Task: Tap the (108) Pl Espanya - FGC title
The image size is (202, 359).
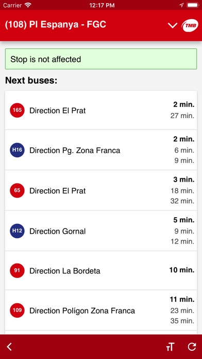Action: click(55, 24)
